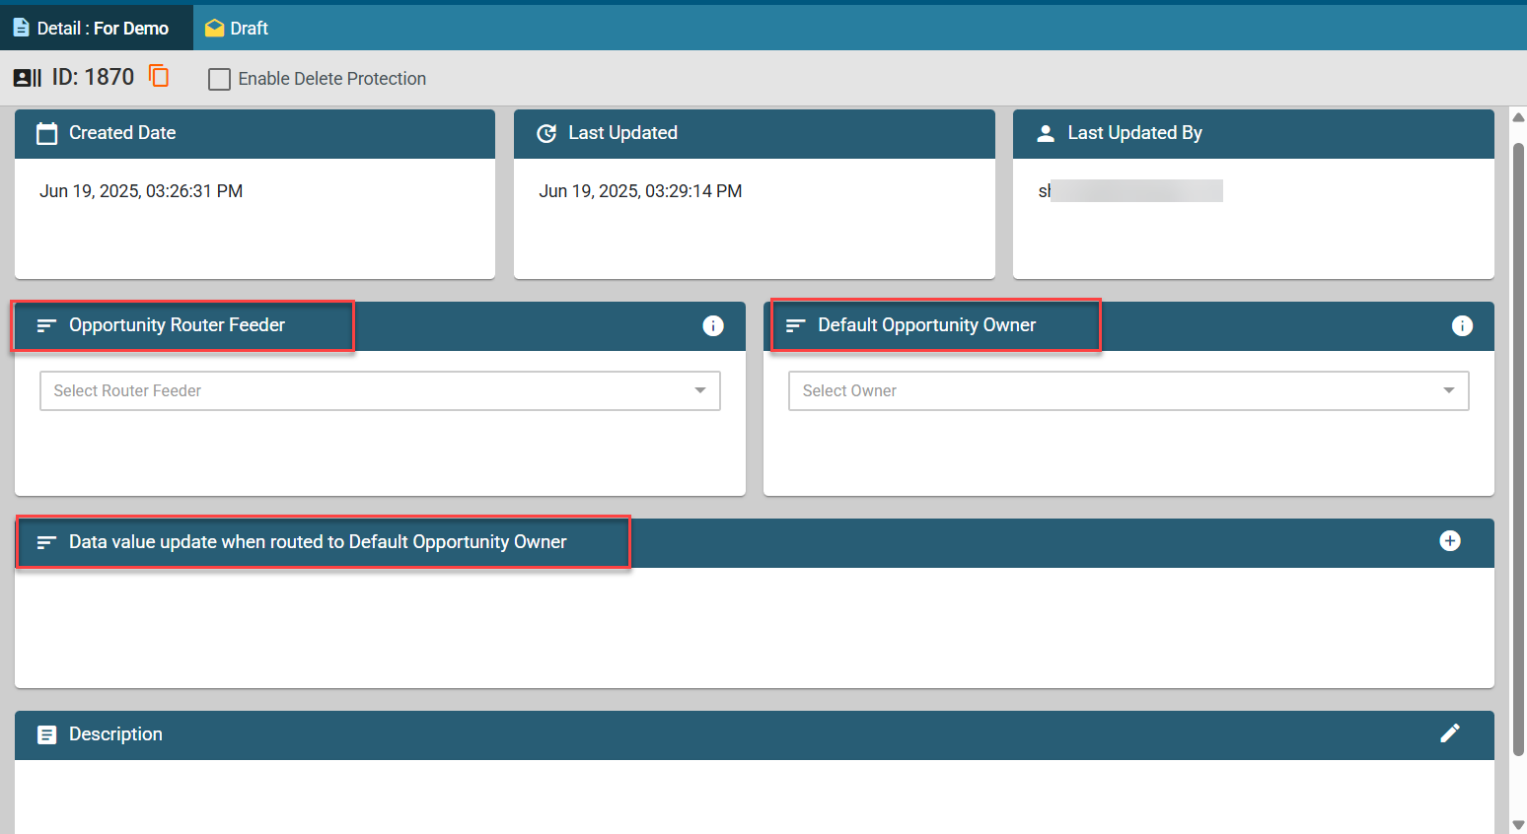Click info icon on Opportunity Router Feeder

(x=712, y=325)
